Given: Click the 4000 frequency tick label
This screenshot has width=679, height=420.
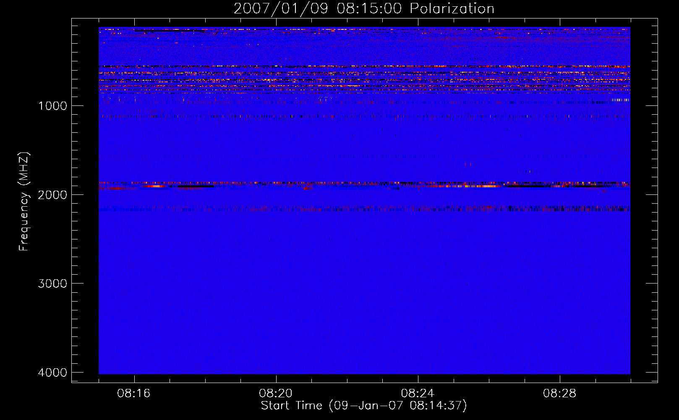Looking at the screenshot, I should (x=52, y=373).
